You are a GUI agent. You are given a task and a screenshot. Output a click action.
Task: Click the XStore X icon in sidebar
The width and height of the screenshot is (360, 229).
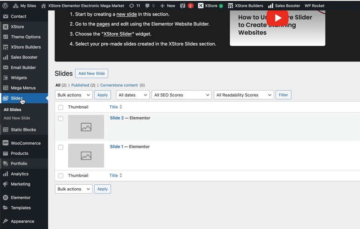(x=6, y=27)
